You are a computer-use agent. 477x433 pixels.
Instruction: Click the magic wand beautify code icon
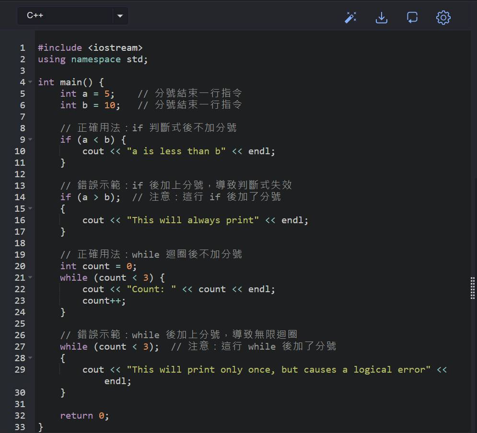[350, 18]
